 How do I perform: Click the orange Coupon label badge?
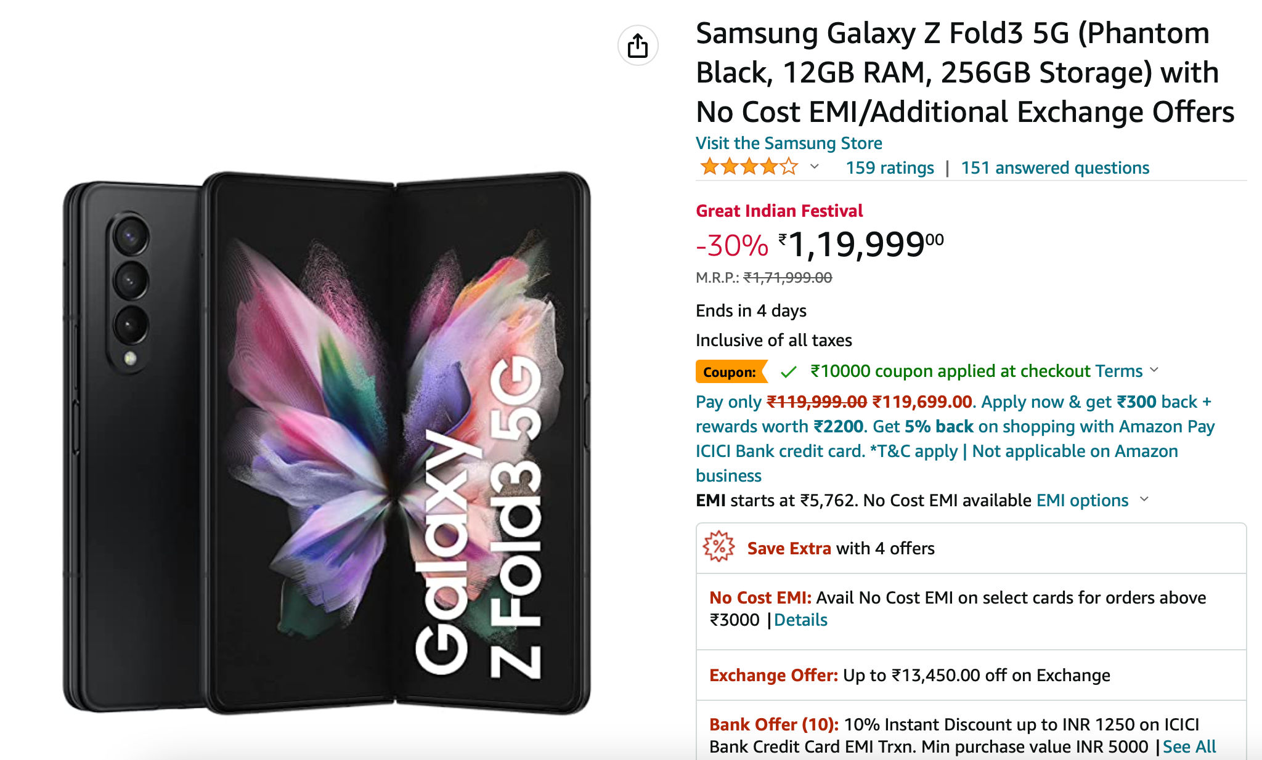pos(731,371)
